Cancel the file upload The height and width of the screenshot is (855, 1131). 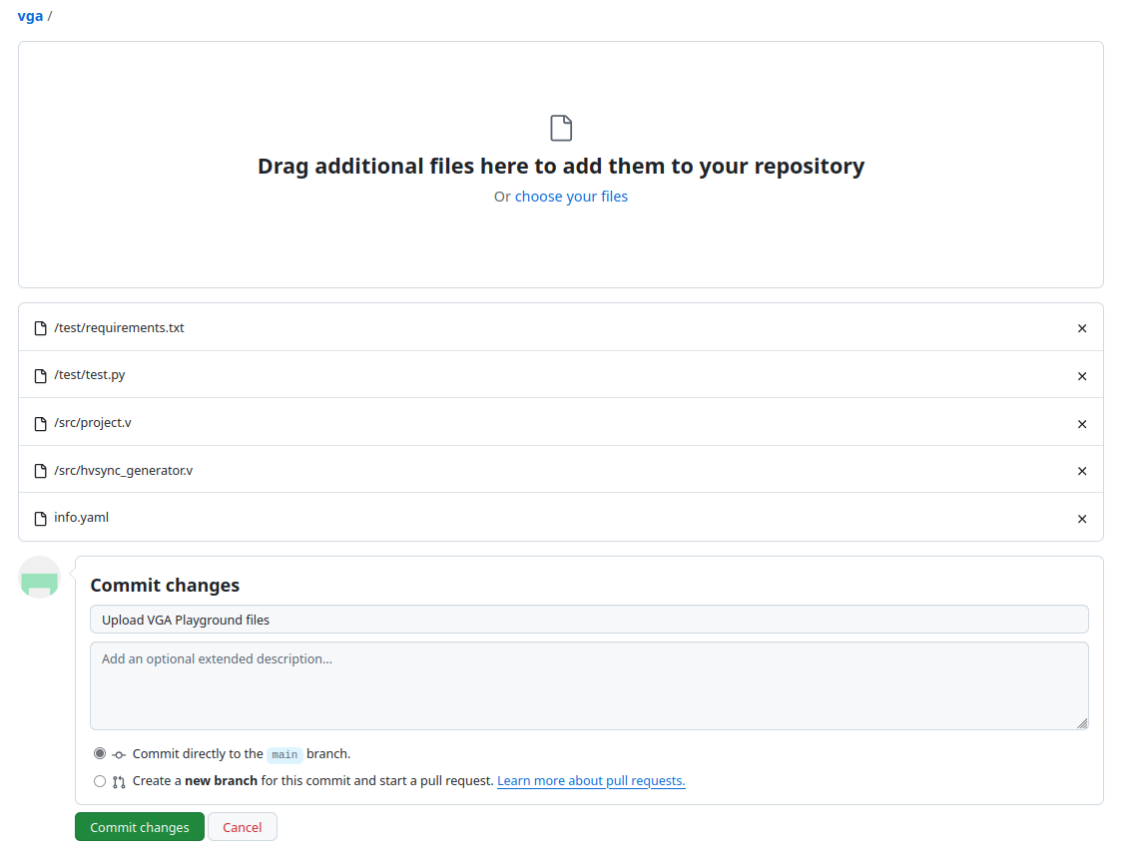[x=243, y=827]
